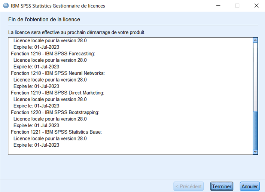Select the Fonction 1216 IBM SPSS Forecasting line
265x192 pixels.
(x=53, y=54)
